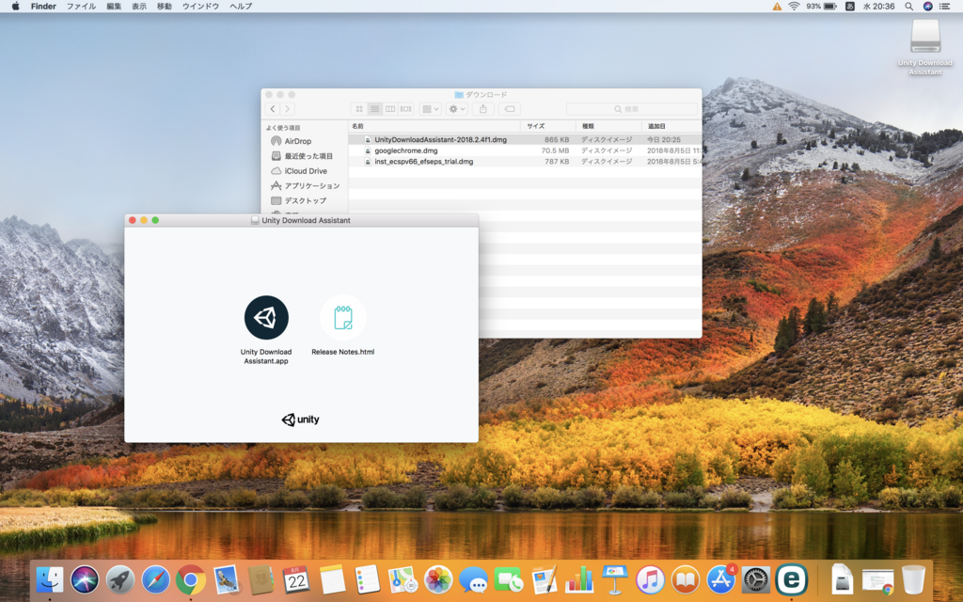Open the battery 93% status menu
Image resolution: width=963 pixels, height=602 pixels.
pyautogui.click(x=822, y=7)
